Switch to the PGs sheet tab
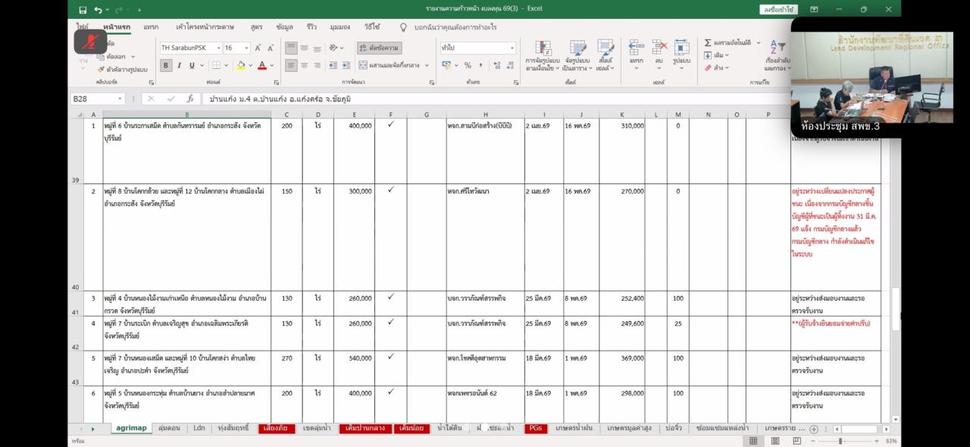 click(x=536, y=428)
